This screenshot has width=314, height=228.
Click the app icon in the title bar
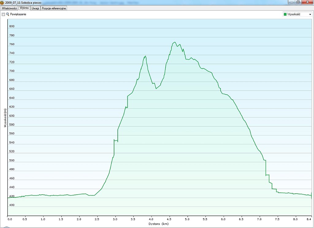[2, 2]
